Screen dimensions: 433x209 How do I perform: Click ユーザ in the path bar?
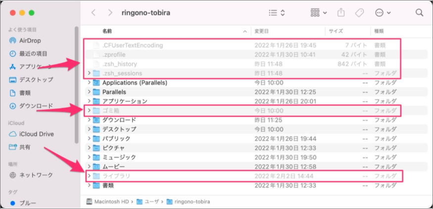(x=148, y=202)
